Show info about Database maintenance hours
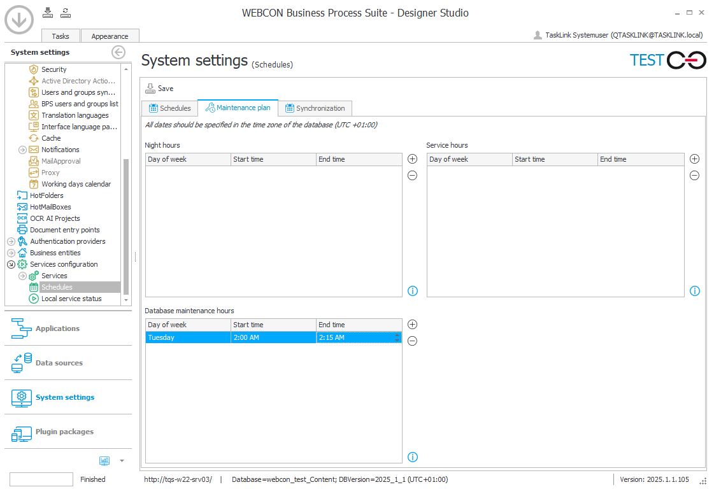 [x=413, y=457]
